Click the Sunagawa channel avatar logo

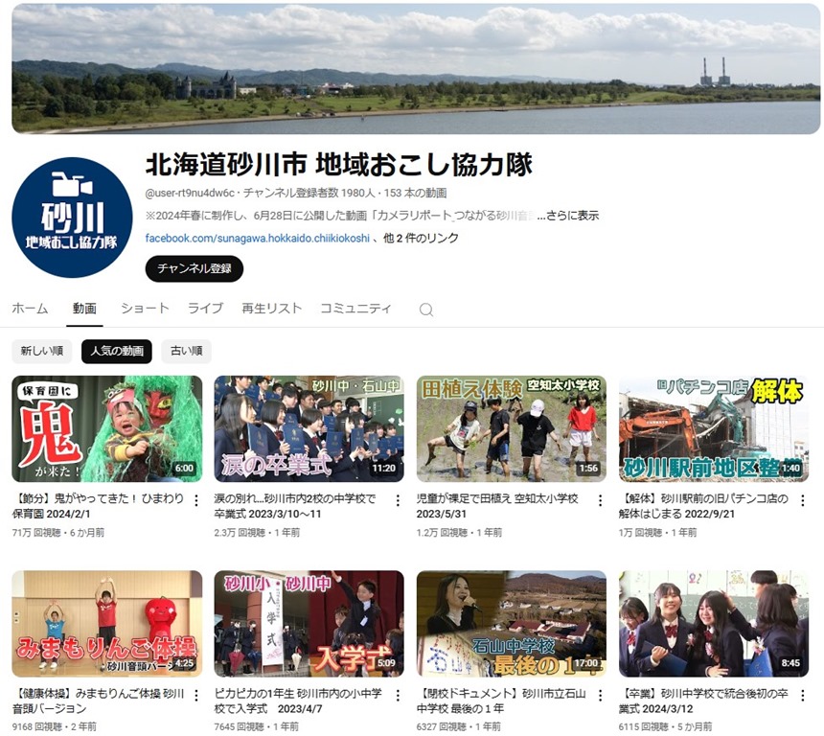tap(72, 218)
